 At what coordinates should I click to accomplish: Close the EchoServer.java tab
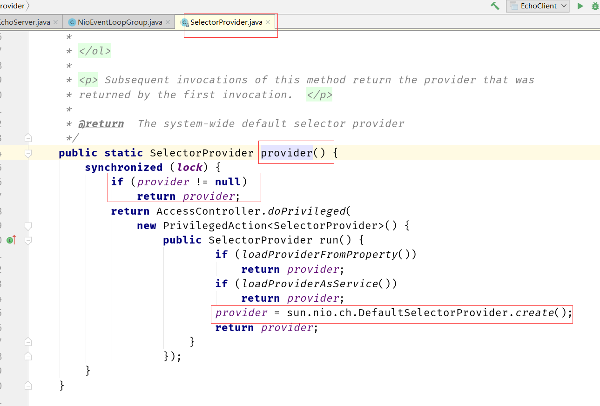56,22
